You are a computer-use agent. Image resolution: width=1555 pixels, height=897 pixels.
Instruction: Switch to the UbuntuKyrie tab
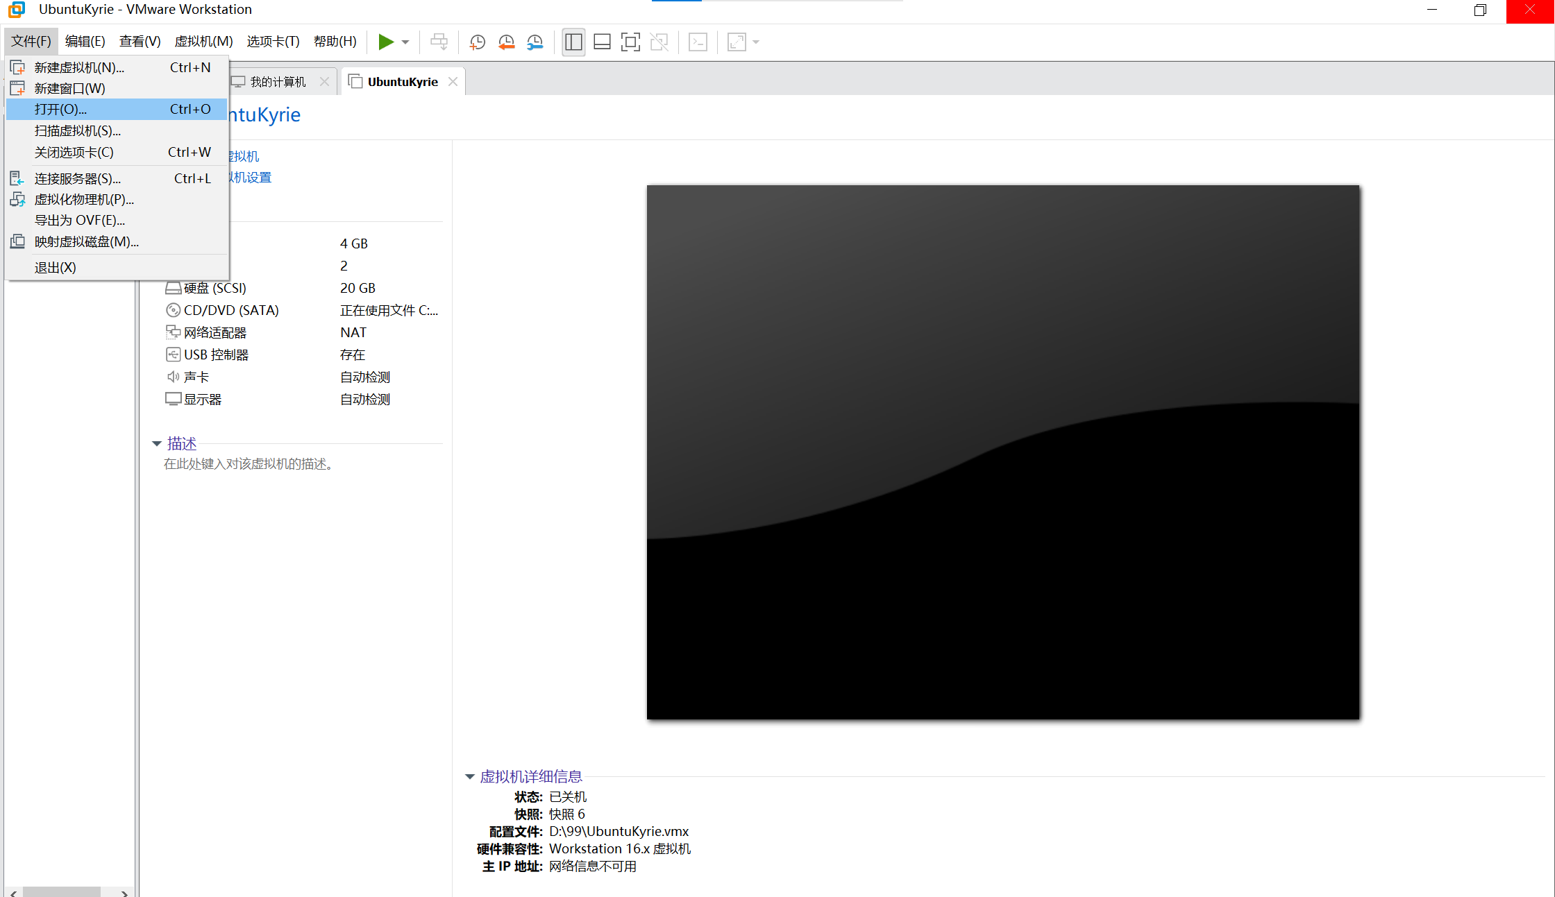[x=403, y=82]
